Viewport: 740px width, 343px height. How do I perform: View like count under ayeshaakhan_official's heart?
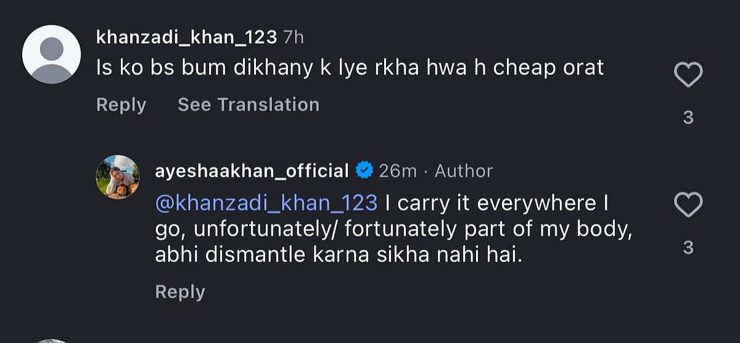point(688,247)
